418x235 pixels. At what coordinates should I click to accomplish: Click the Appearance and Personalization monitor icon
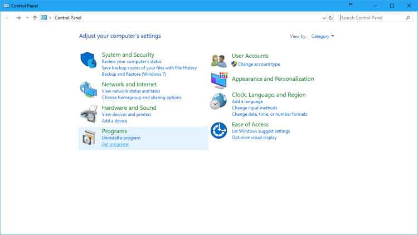[219, 80]
